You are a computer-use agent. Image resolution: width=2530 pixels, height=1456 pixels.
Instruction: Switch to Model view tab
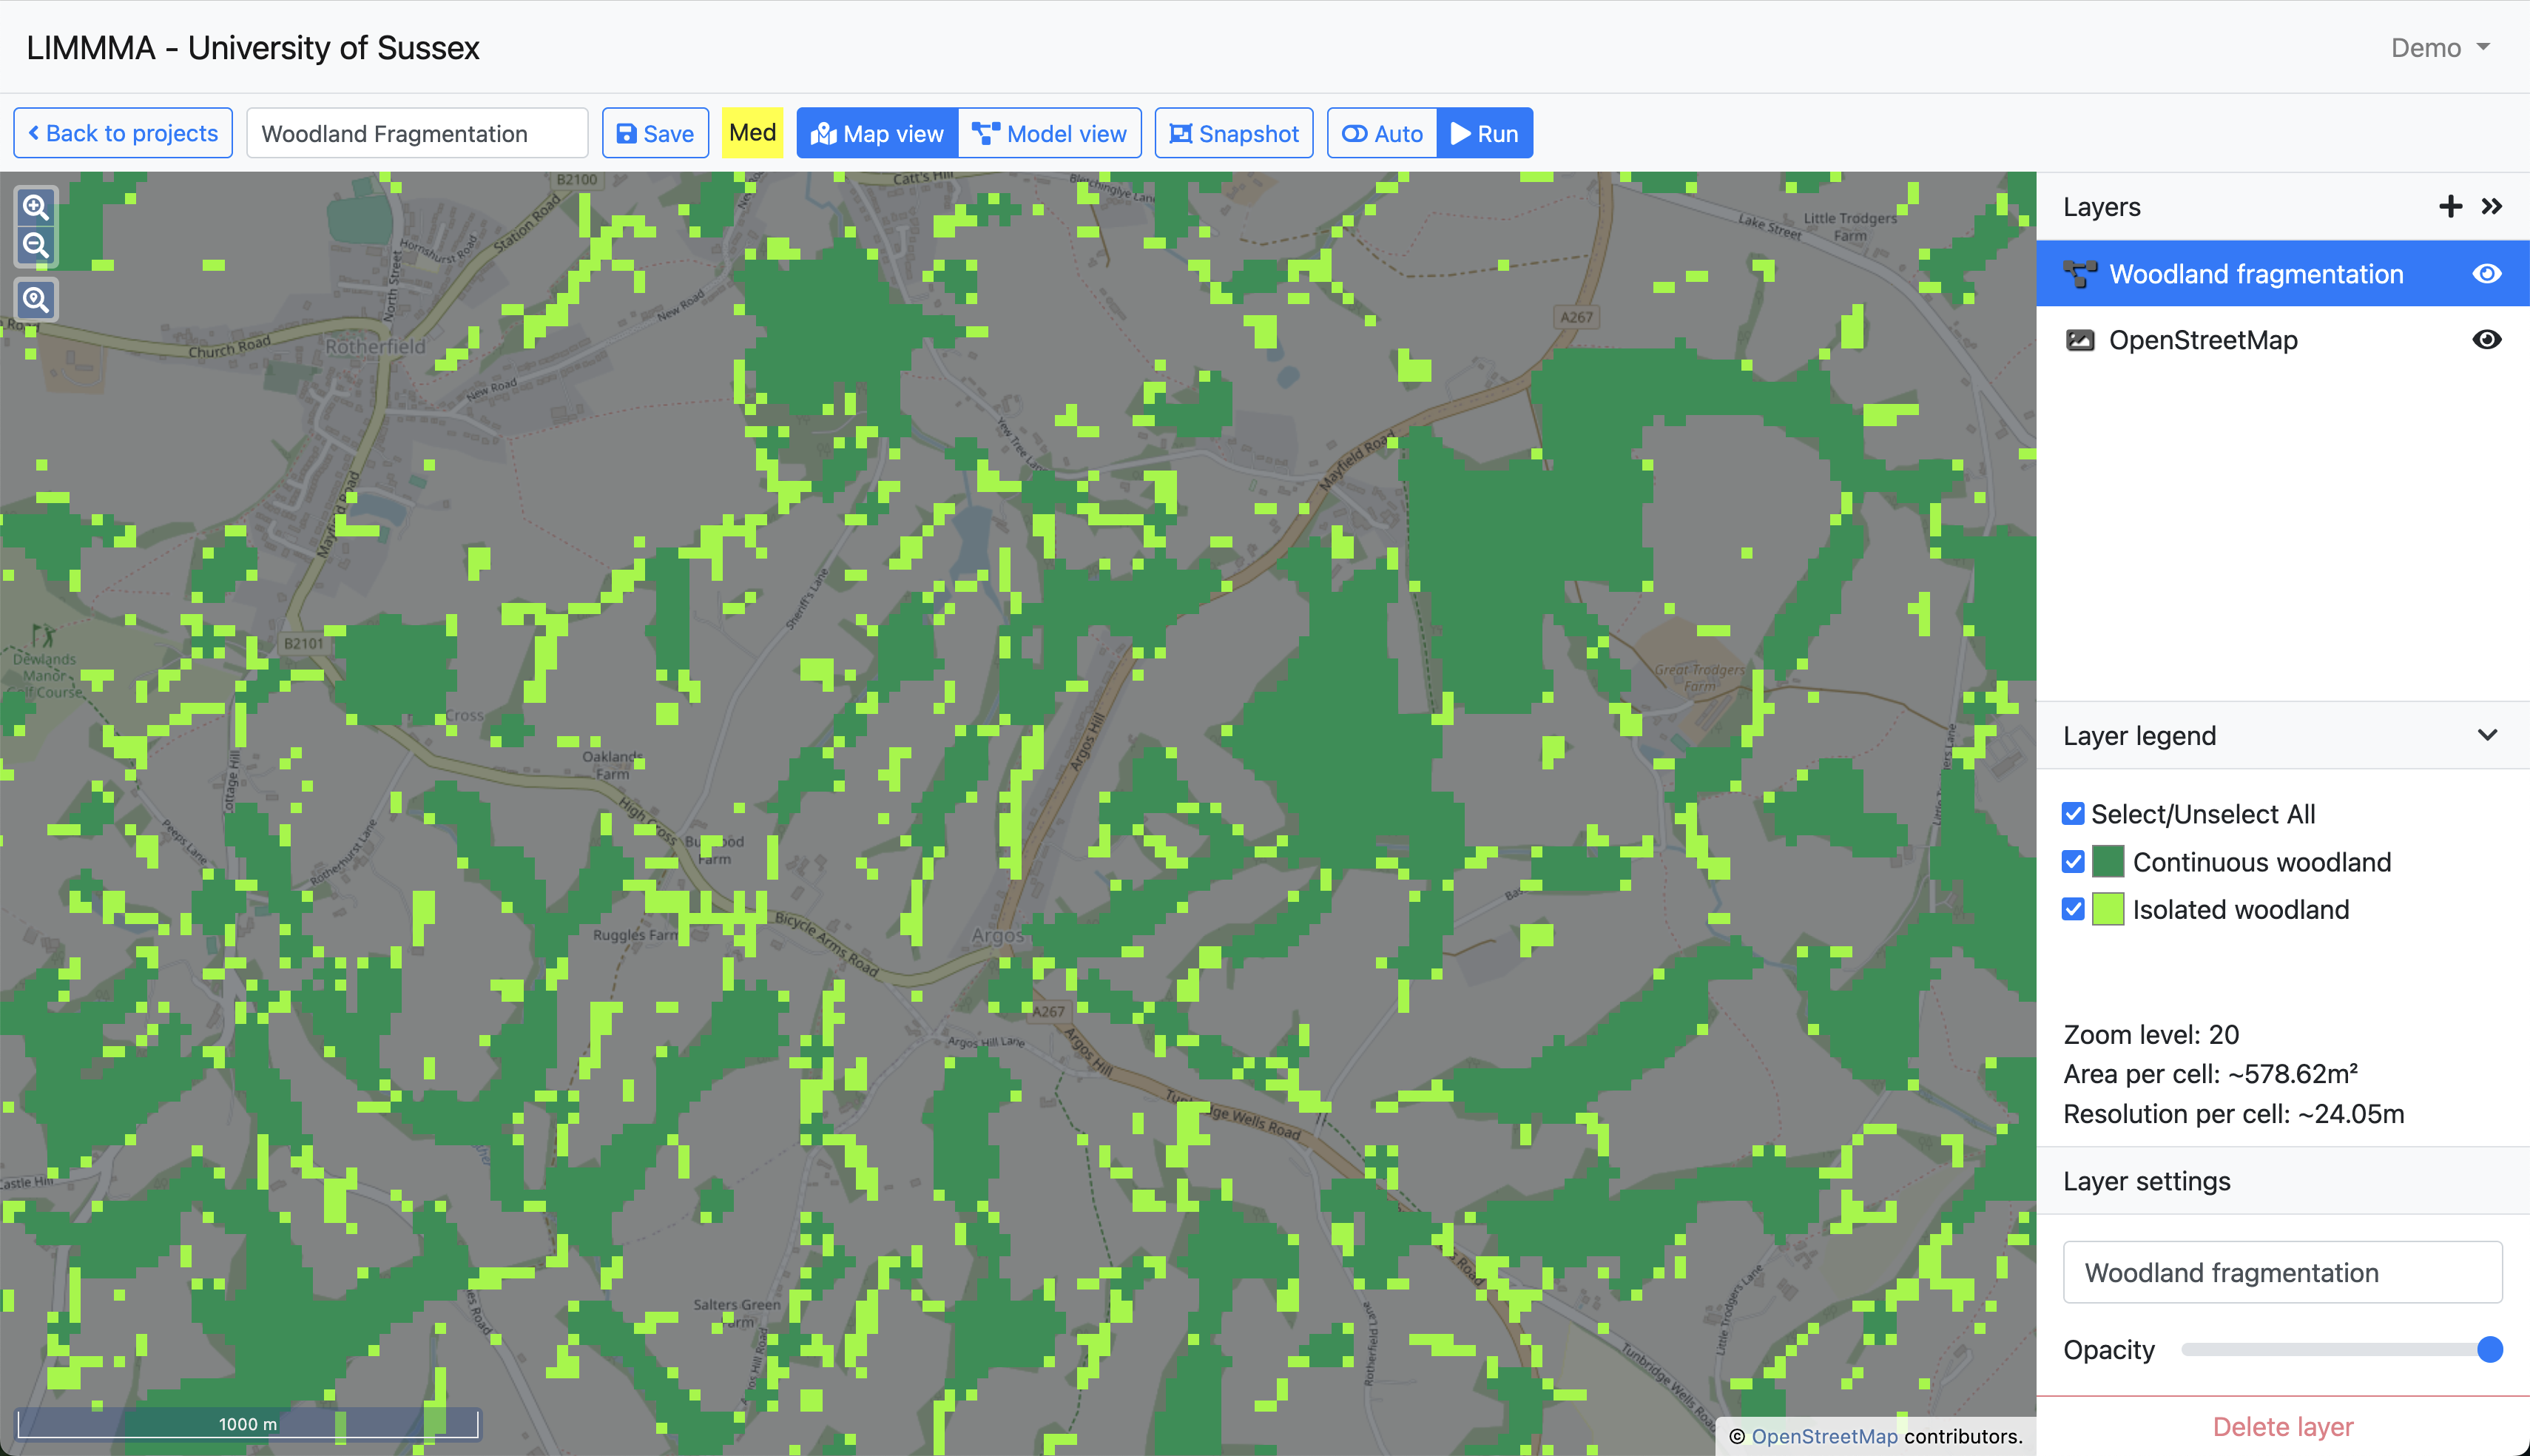(1050, 133)
